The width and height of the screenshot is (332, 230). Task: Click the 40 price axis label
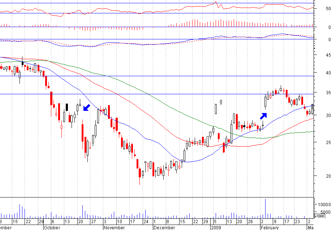[x=328, y=73]
